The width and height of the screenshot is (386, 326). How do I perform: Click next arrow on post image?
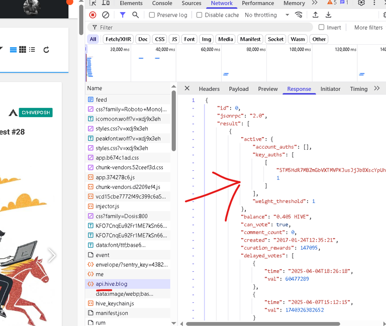tap(52, 255)
